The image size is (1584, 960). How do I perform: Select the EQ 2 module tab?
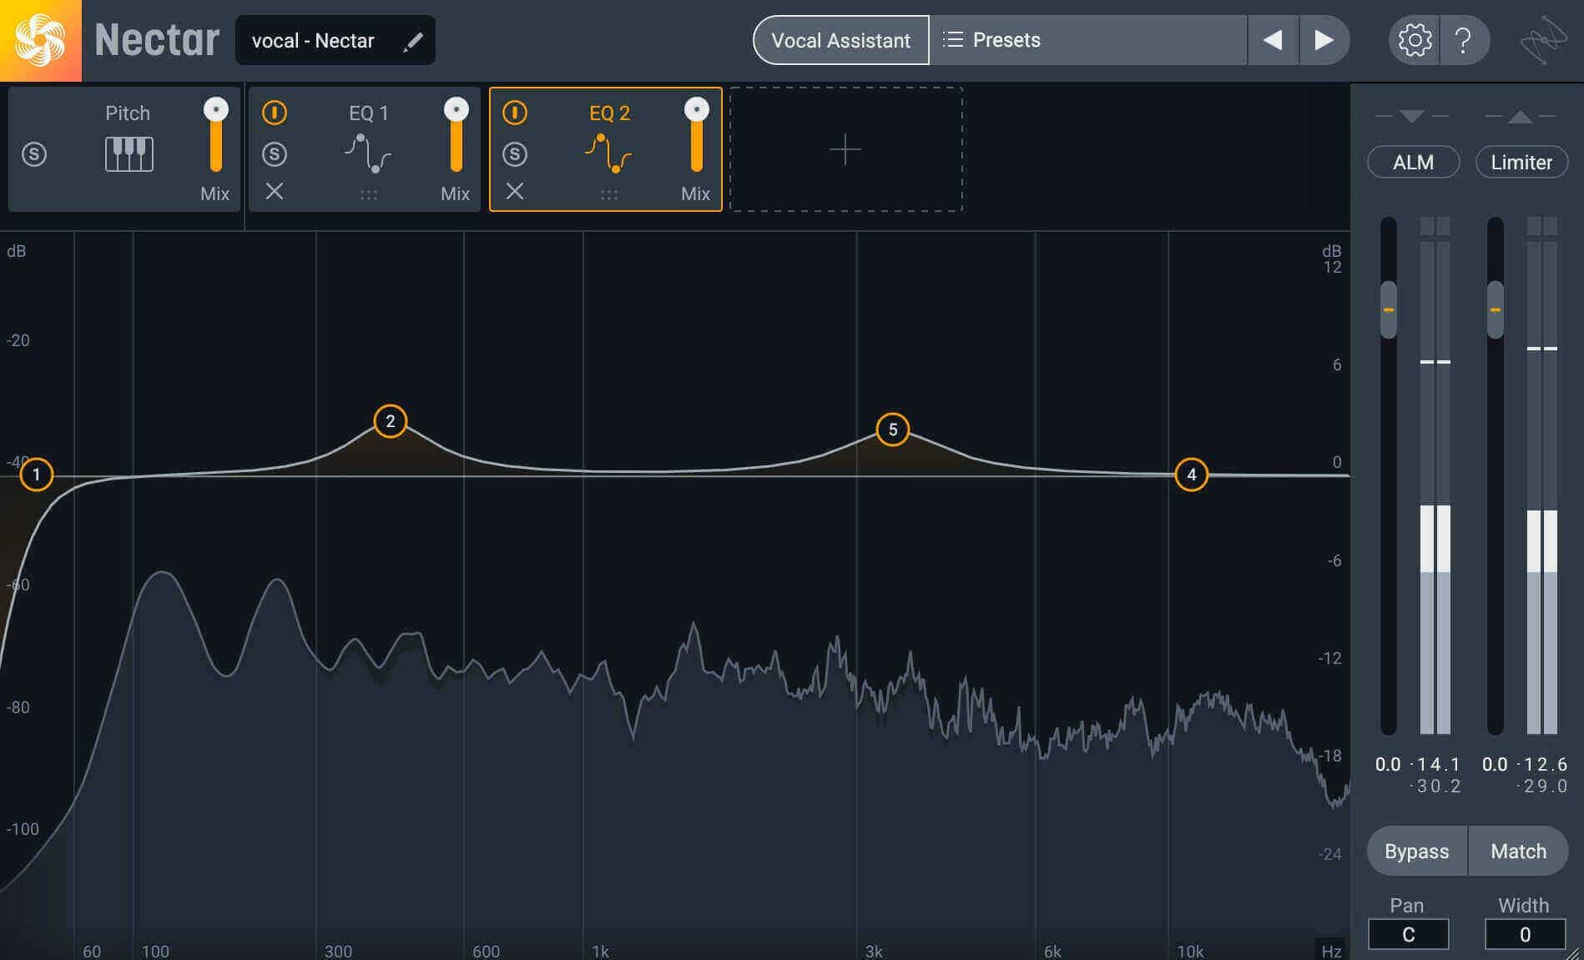click(x=609, y=113)
